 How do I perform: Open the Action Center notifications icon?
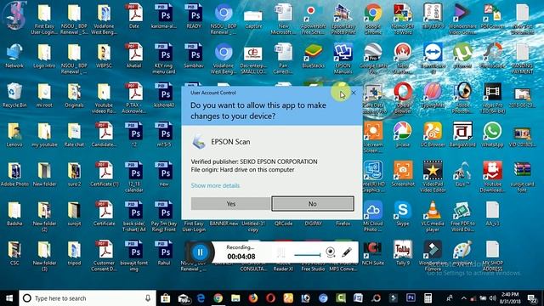click(x=532, y=298)
